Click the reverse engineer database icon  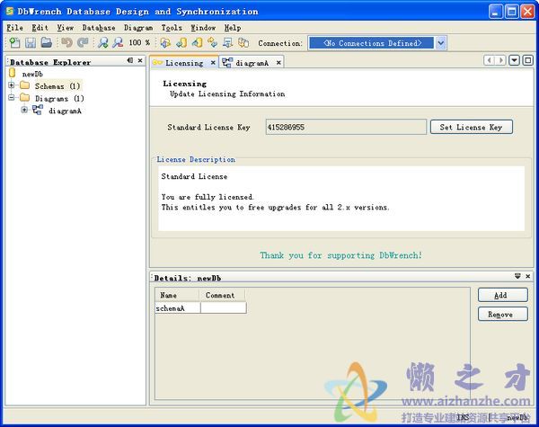point(165,42)
